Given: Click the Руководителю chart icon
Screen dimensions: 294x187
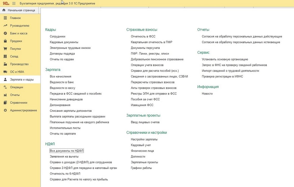Looking at the screenshot, I should [5, 26].
